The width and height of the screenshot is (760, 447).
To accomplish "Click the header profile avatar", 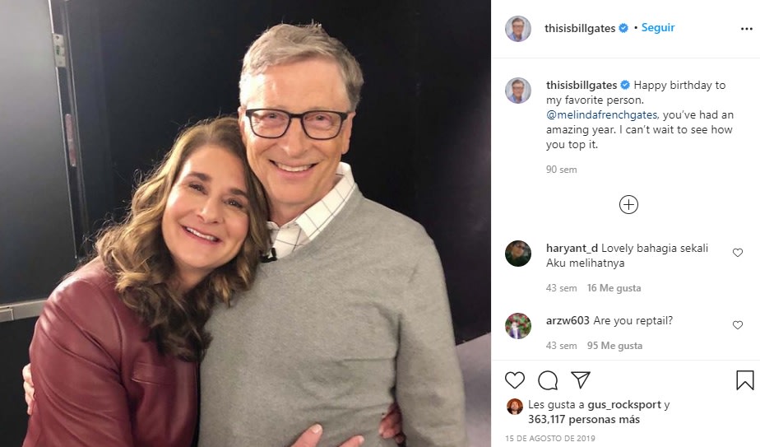I will tap(518, 28).
